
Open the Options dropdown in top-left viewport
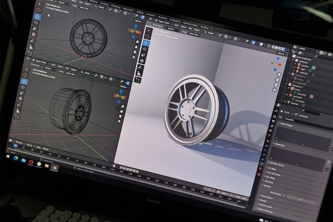tap(138, 21)
